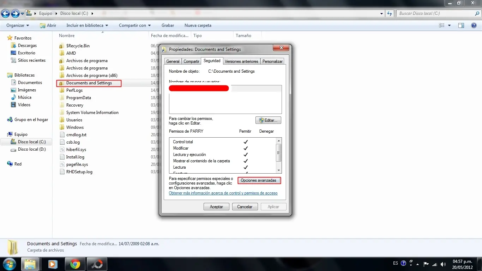Image resolution: width=482 pixels, height=271 pixels.
Task: Click the search magnifier icon
Action: pyautogui.click(x=477, y=13)
